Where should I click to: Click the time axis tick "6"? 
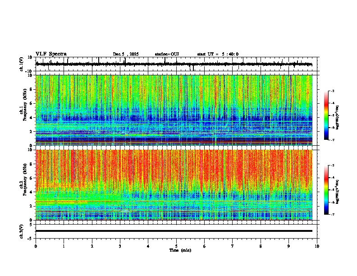tap(204, 246)
